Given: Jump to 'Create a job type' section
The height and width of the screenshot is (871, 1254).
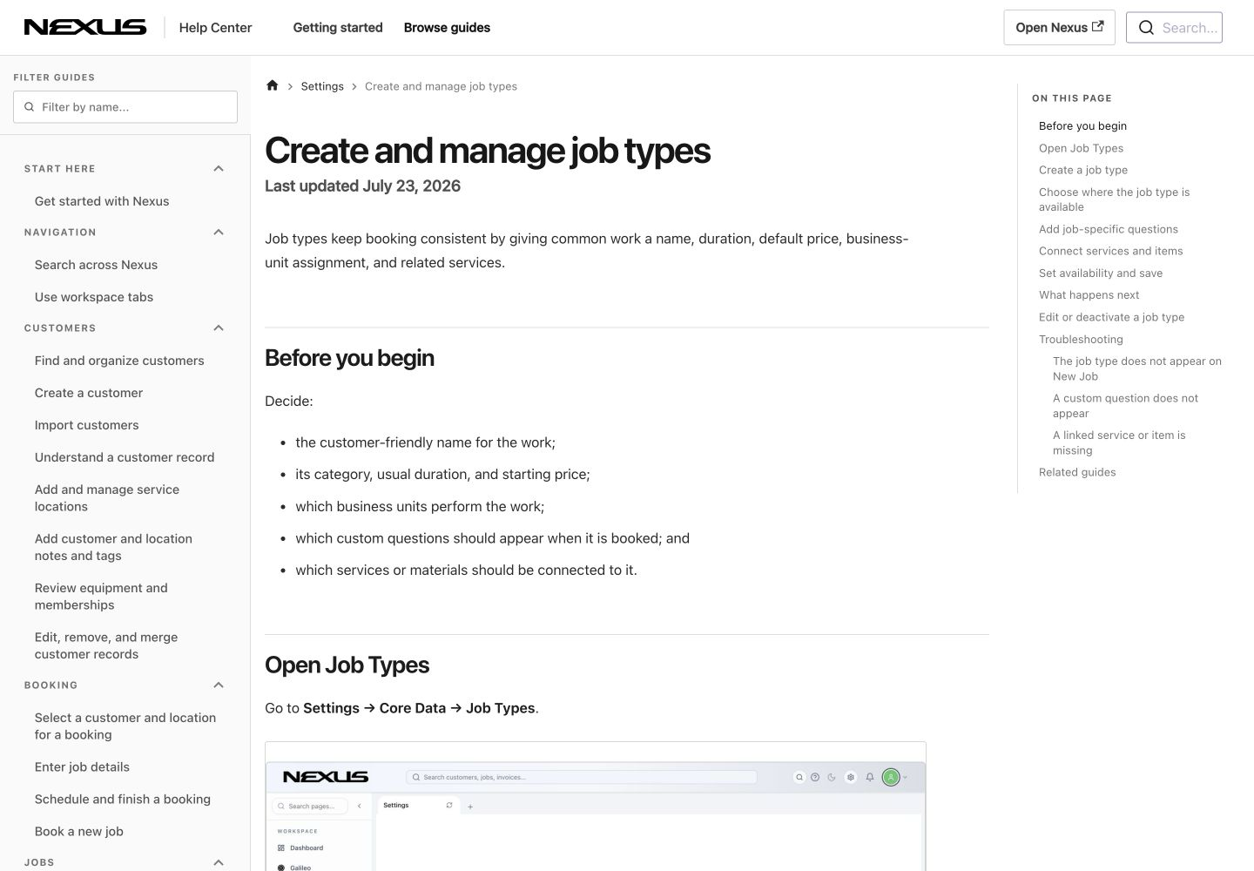Looking at the screenshot, I should (1083, 170).
